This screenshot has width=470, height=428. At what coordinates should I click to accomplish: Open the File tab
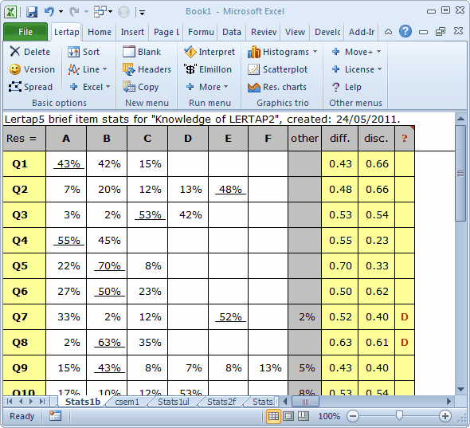pos(25,32)
